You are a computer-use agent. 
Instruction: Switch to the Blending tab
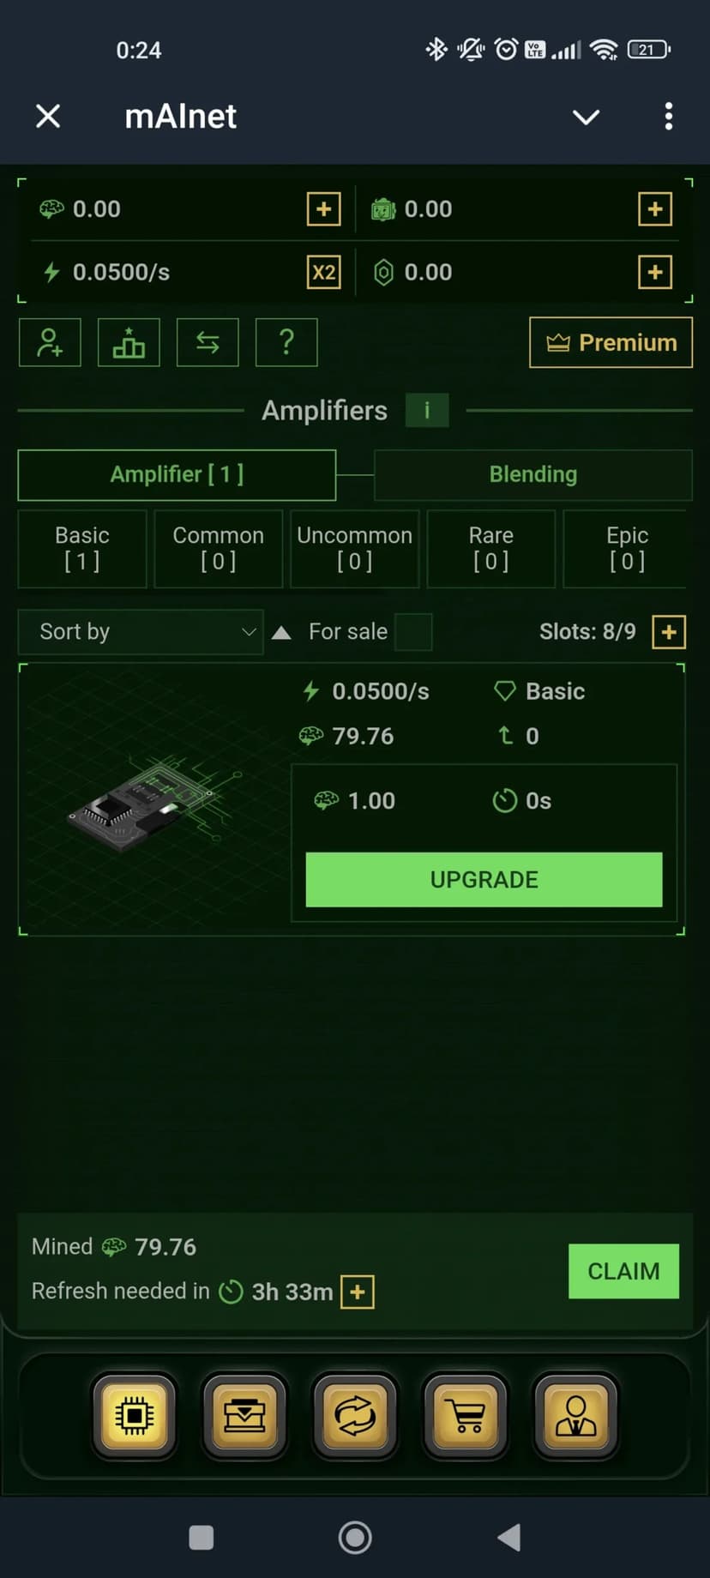pos(532,474)
